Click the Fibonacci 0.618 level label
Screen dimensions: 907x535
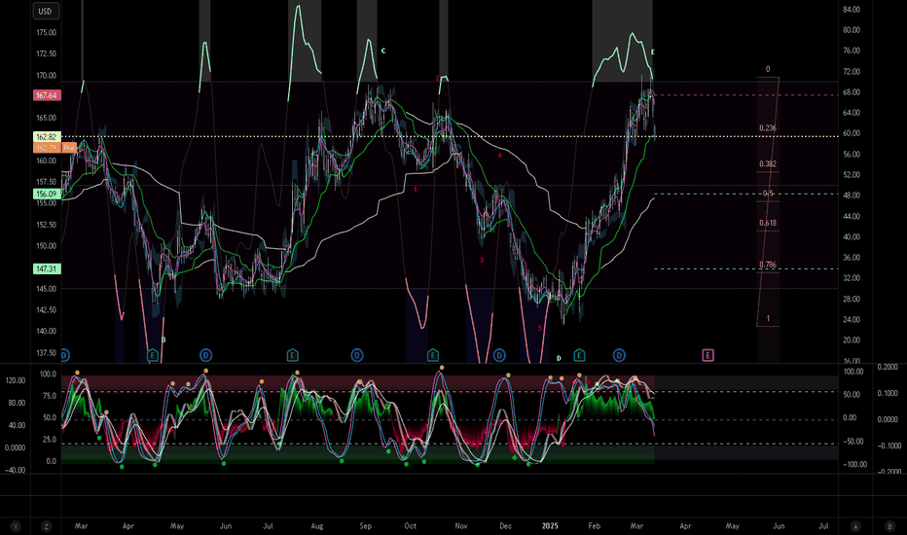[x=768, y=224]
